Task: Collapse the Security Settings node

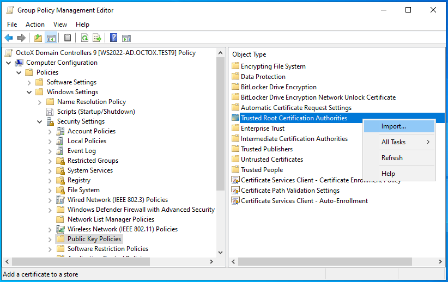Action: tap(39, 121)
